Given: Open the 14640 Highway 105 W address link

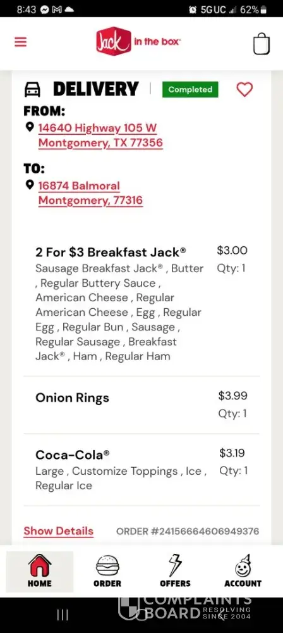Looking at the screenshot, I should 100,135.
